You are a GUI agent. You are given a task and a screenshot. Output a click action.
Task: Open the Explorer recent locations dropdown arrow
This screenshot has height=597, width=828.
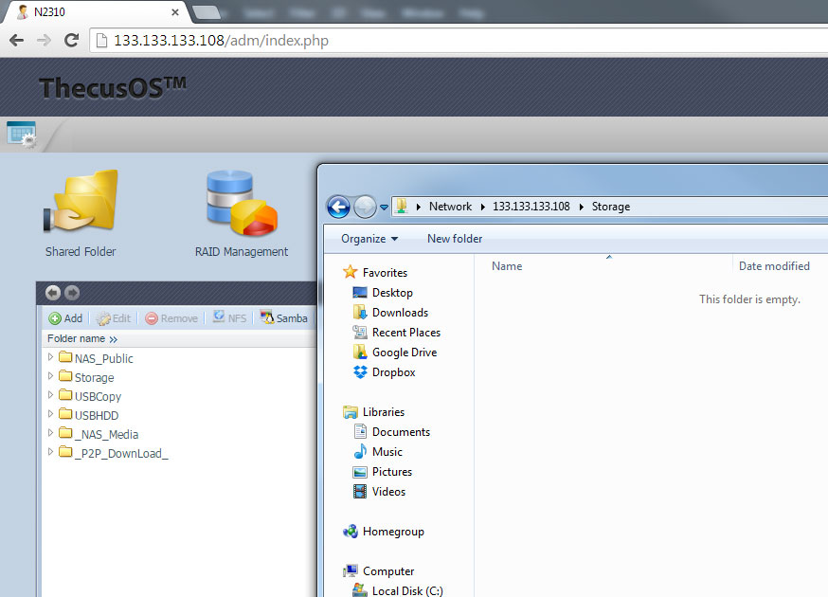click(x=384, y=208)
